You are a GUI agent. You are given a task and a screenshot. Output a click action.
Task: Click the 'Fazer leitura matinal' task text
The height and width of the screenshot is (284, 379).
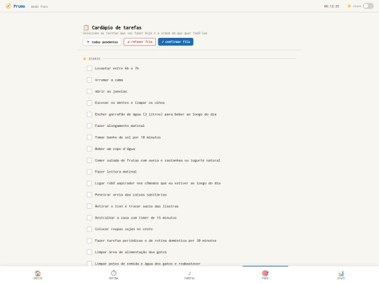pyautogui.click(x=116, y=172)
